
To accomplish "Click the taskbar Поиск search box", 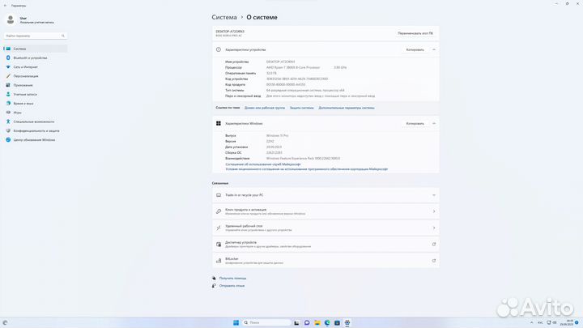I will pyautogui.click(x=266, y=323).
